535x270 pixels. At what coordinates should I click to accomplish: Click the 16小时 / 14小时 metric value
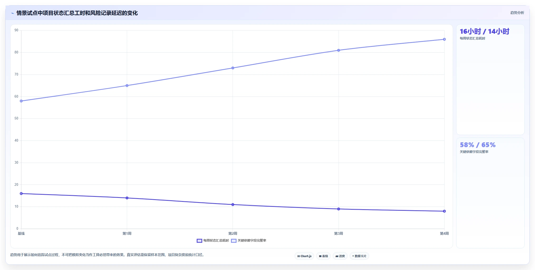click(484, 32)
